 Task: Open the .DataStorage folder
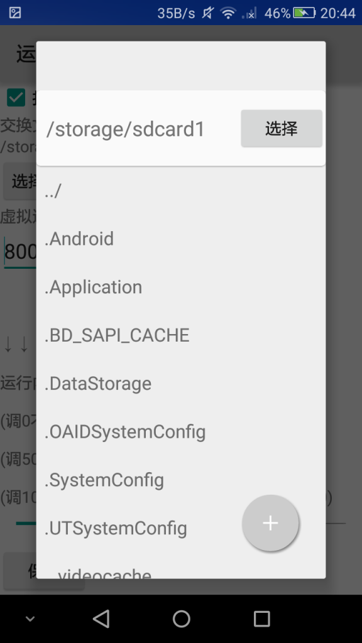[181, 384]
